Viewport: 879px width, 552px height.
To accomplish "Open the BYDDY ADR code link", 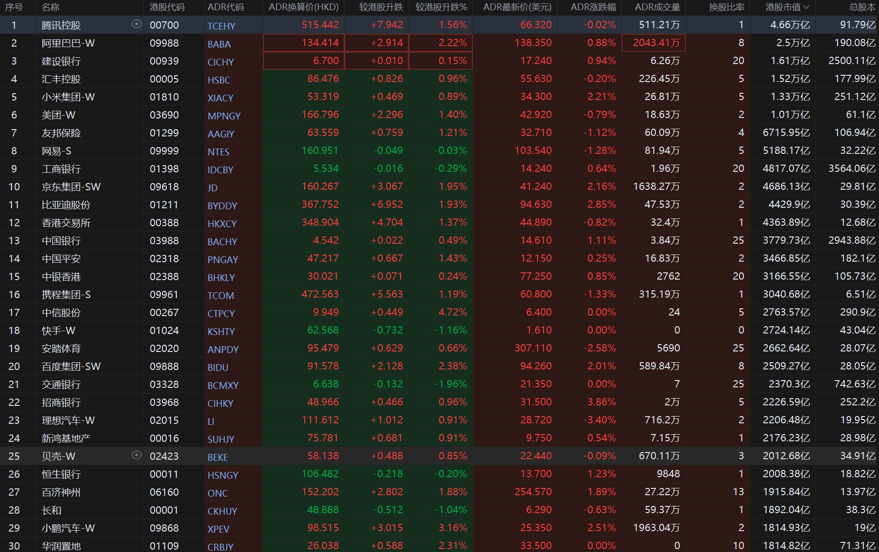I will [x=222, y=206].
